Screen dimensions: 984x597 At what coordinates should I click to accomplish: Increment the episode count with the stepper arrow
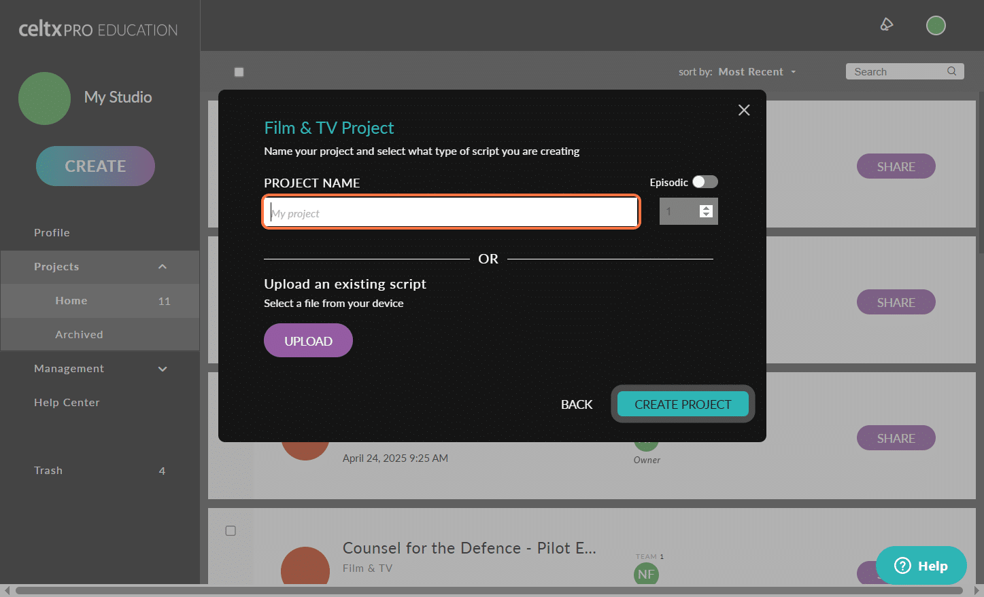(706, 206)
